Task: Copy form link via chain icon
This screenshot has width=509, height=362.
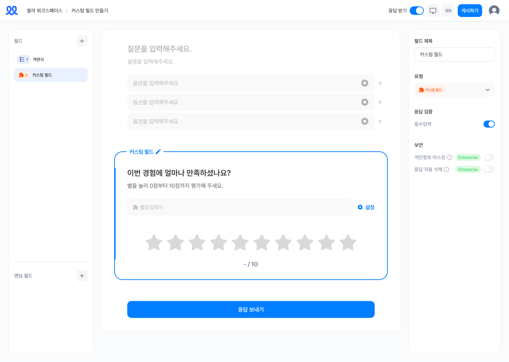Action: [x=449, y=11]
